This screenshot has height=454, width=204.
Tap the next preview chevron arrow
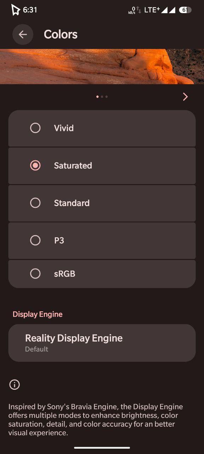185,97
